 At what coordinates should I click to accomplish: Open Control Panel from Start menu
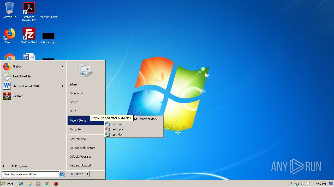click(86, 139)
